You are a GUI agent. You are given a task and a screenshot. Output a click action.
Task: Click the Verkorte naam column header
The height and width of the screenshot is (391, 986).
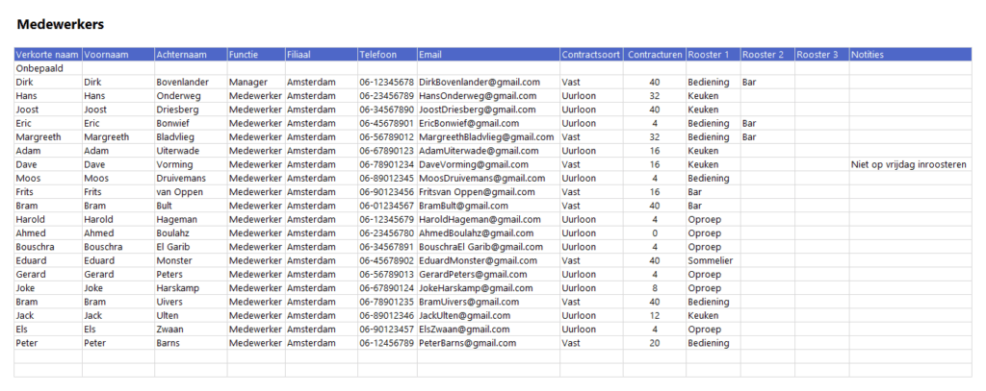pos(47,55)
